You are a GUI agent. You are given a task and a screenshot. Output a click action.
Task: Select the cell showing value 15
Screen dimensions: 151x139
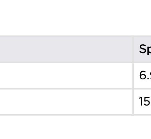(x=142, y=102)
